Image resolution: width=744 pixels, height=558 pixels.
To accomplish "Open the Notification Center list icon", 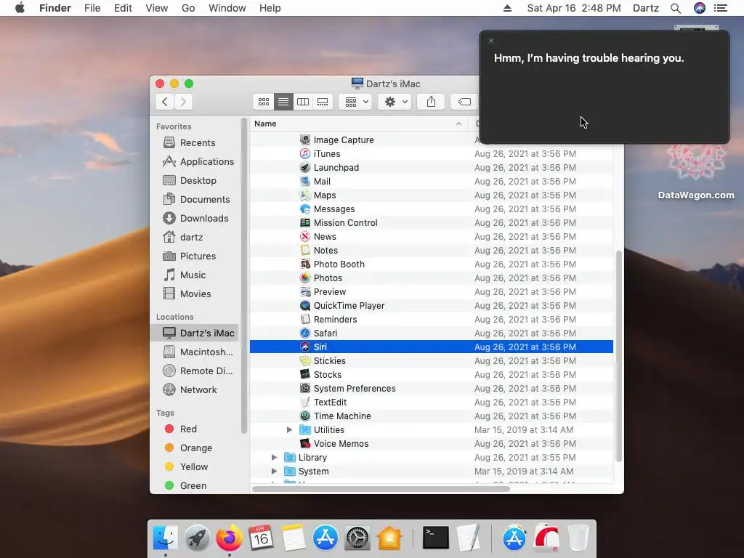I will pos(721,8).
